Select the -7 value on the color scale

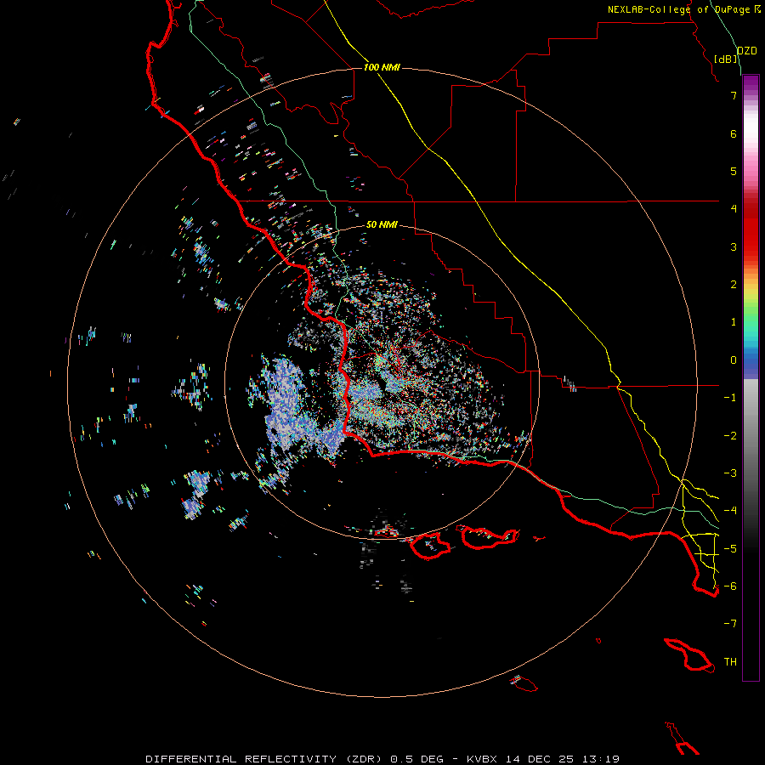[730, 624]
